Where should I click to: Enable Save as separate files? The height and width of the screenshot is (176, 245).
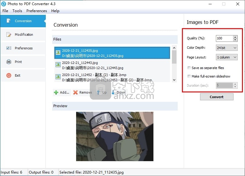189,68
